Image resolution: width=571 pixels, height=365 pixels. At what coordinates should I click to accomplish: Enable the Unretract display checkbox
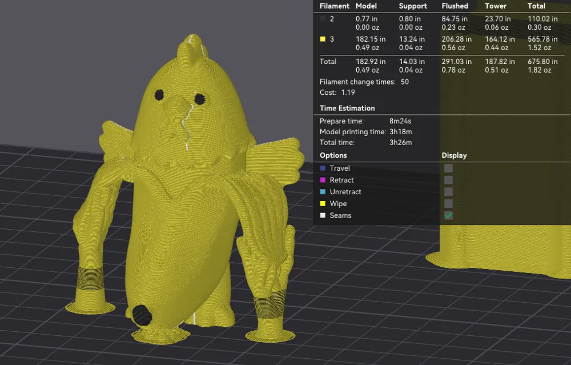click(448, 191)
